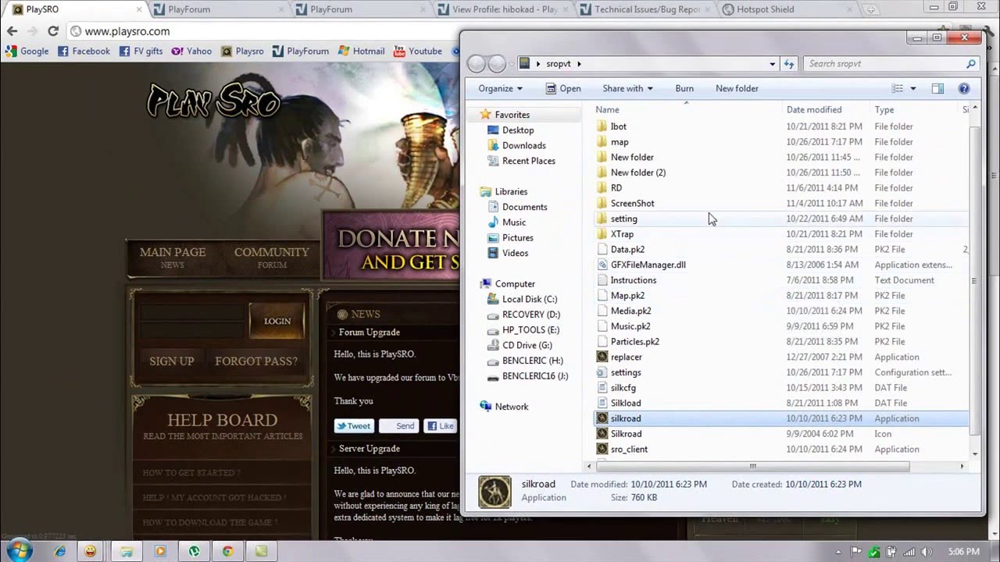Viewport: 1000px width, 562px height.
Task: Open the Windows Start menu
Action: point(18,550)
